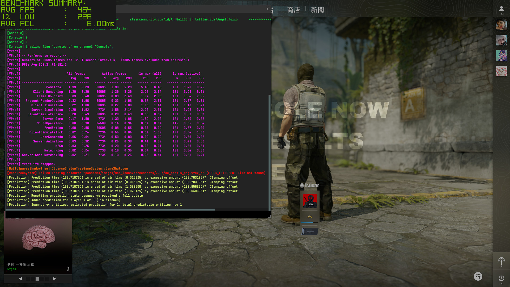The height and width of the screenshot is (287, 510).
Task: Select the fourth store carousel page dot
Action: [42, 279]
